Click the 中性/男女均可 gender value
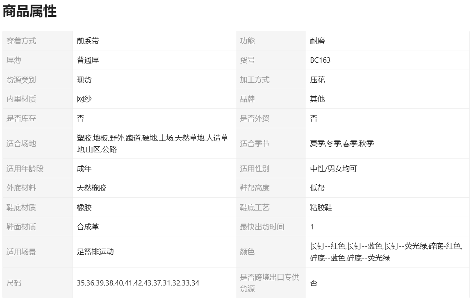 pyautogui.click(x=333, y=169)
